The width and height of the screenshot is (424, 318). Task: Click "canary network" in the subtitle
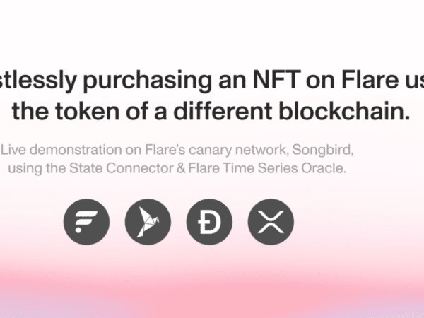pyautogui.click(x=238, y=150)
